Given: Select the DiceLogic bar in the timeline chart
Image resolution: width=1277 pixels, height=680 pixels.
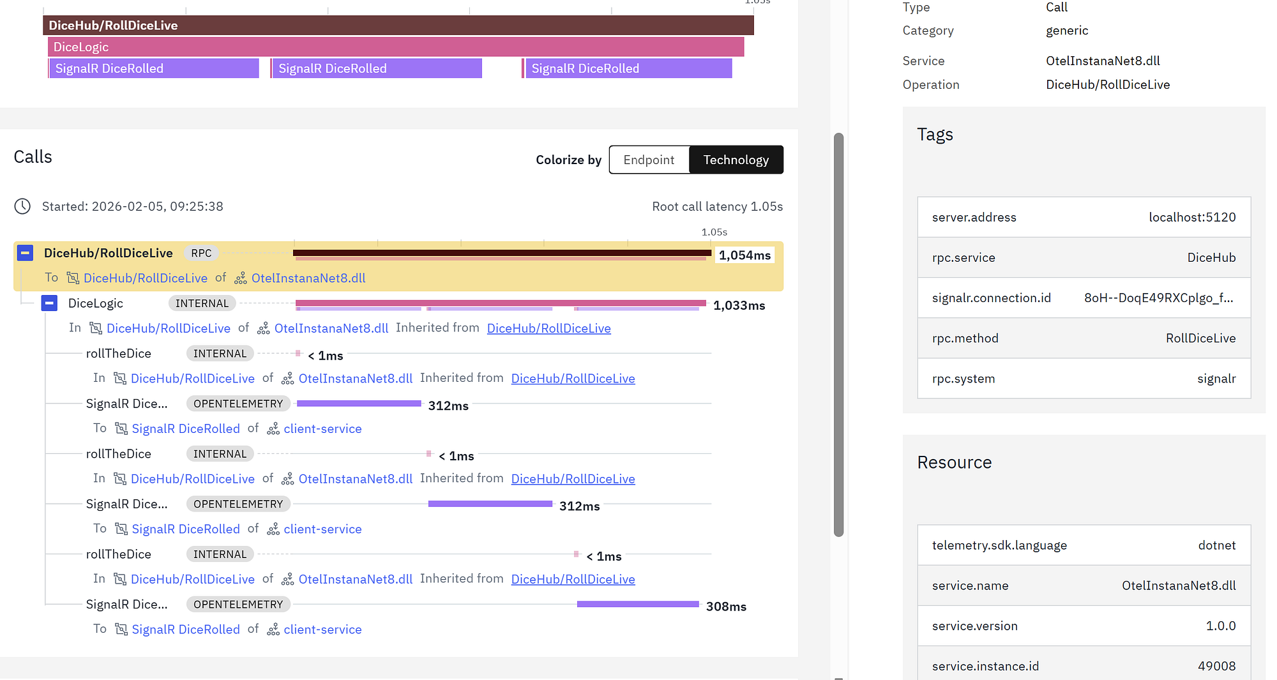Looking at the screenshot, I should coord(396,47).
